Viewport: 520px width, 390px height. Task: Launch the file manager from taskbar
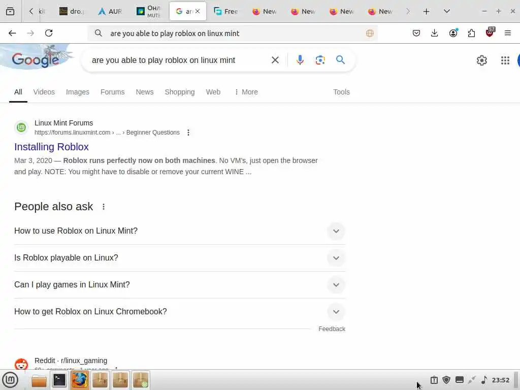point(39,380)
